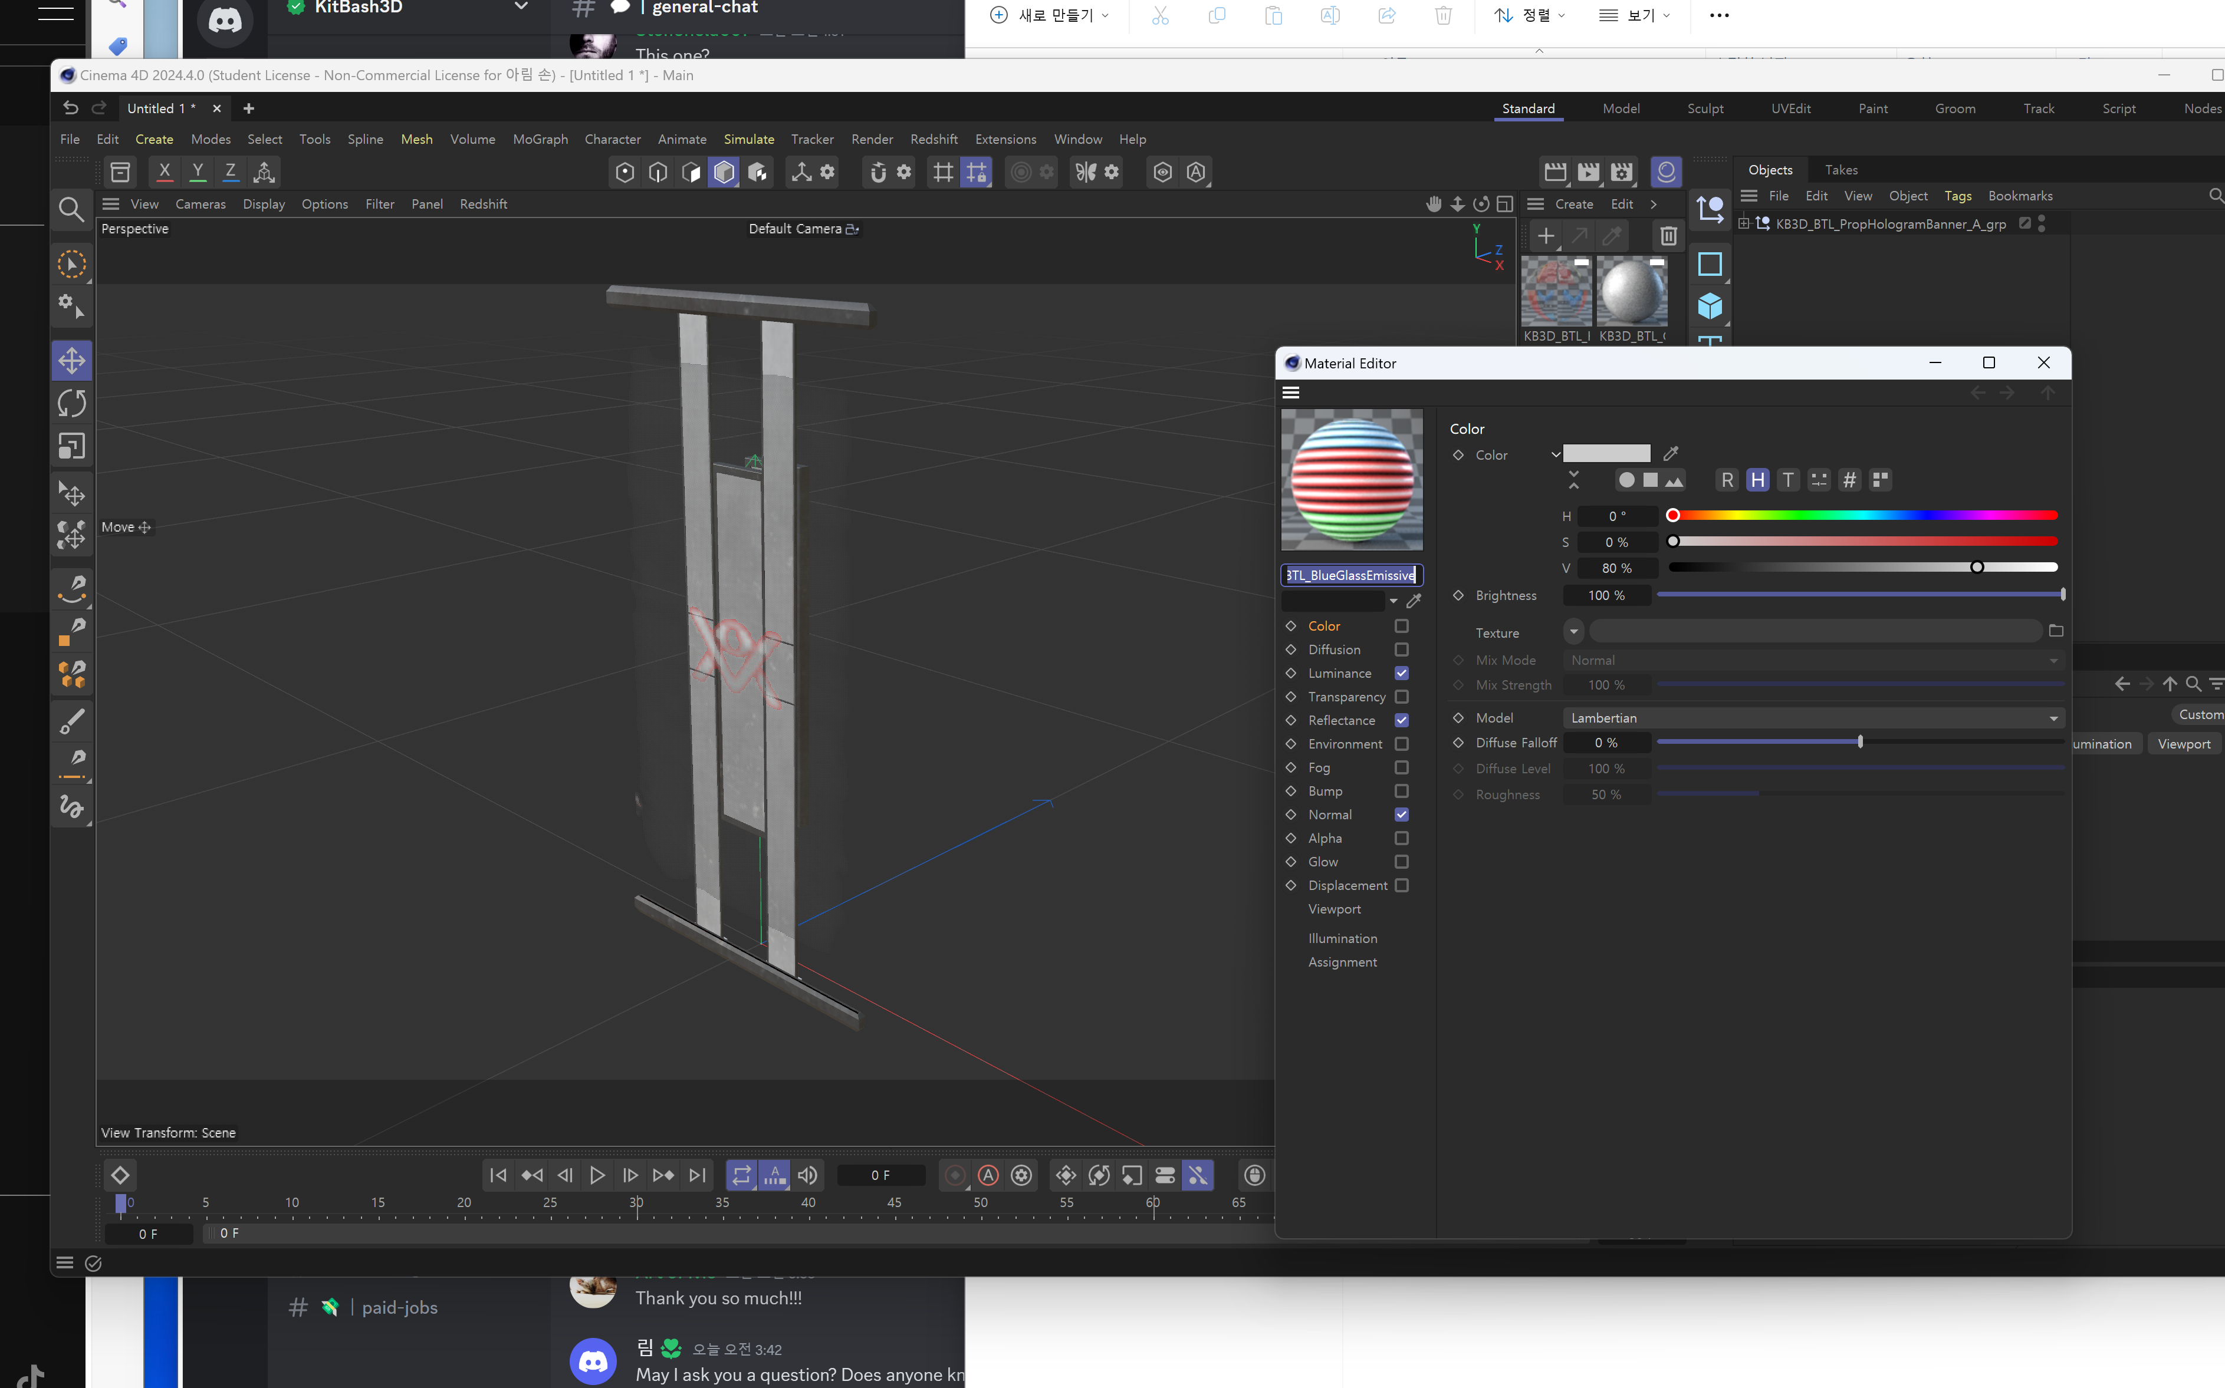Click the color eyedropper next to swatch
2225x1388 pixels.
coord(1671,453)
